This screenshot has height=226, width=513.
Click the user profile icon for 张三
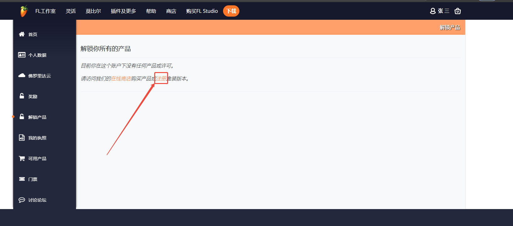[433, 11]
